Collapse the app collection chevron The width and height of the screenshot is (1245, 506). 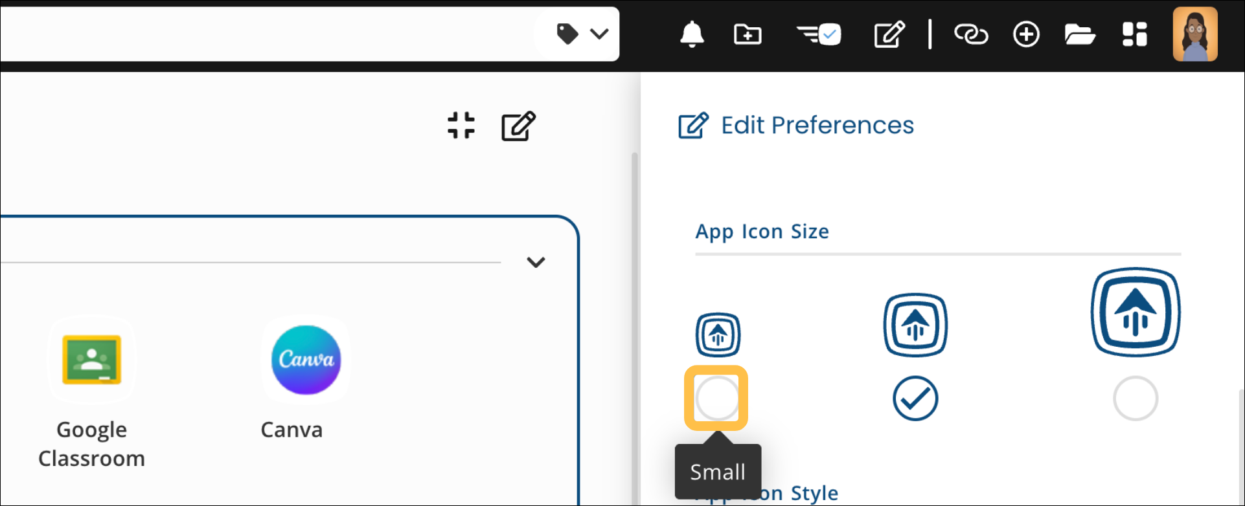(536, 262)
